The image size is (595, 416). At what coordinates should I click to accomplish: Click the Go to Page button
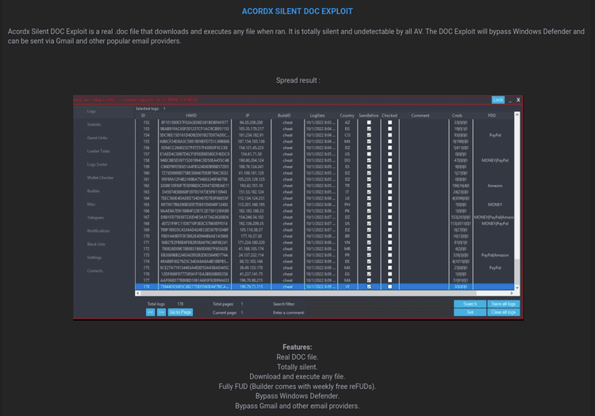179,312
